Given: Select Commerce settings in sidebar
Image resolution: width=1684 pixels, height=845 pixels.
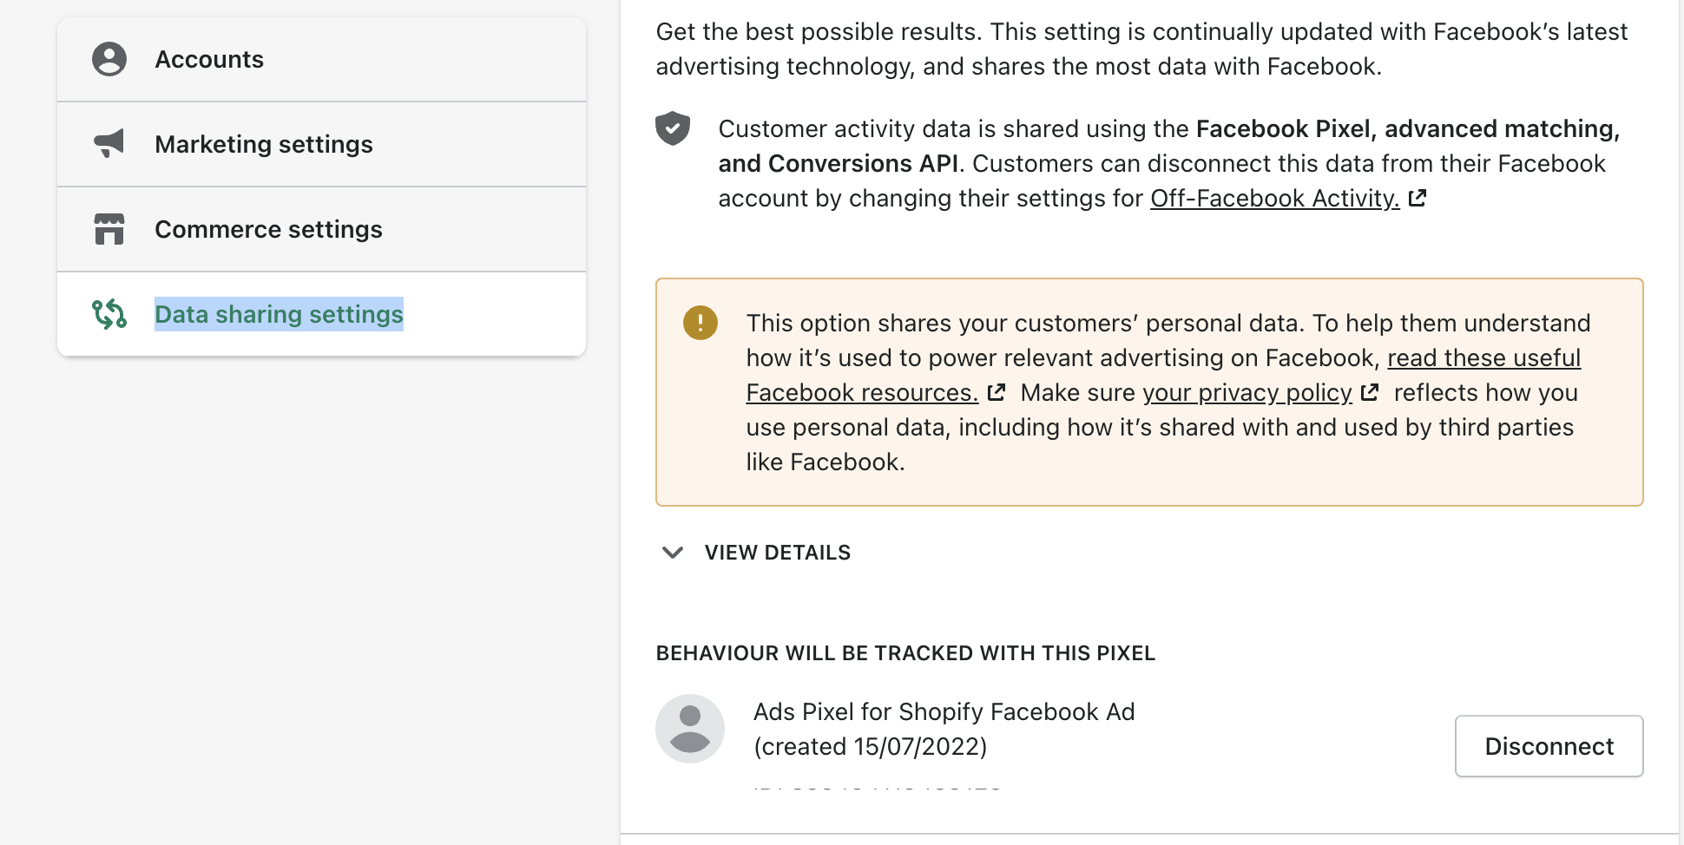Looking at the screenshot, I should 321,229.
